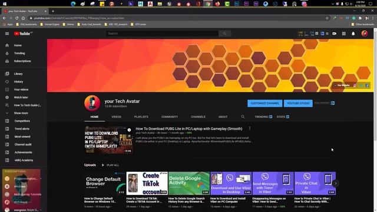377x212 pixels.
Task: Open Microsoft Edge from the taskbar
Action: click(x=73, y=4)
